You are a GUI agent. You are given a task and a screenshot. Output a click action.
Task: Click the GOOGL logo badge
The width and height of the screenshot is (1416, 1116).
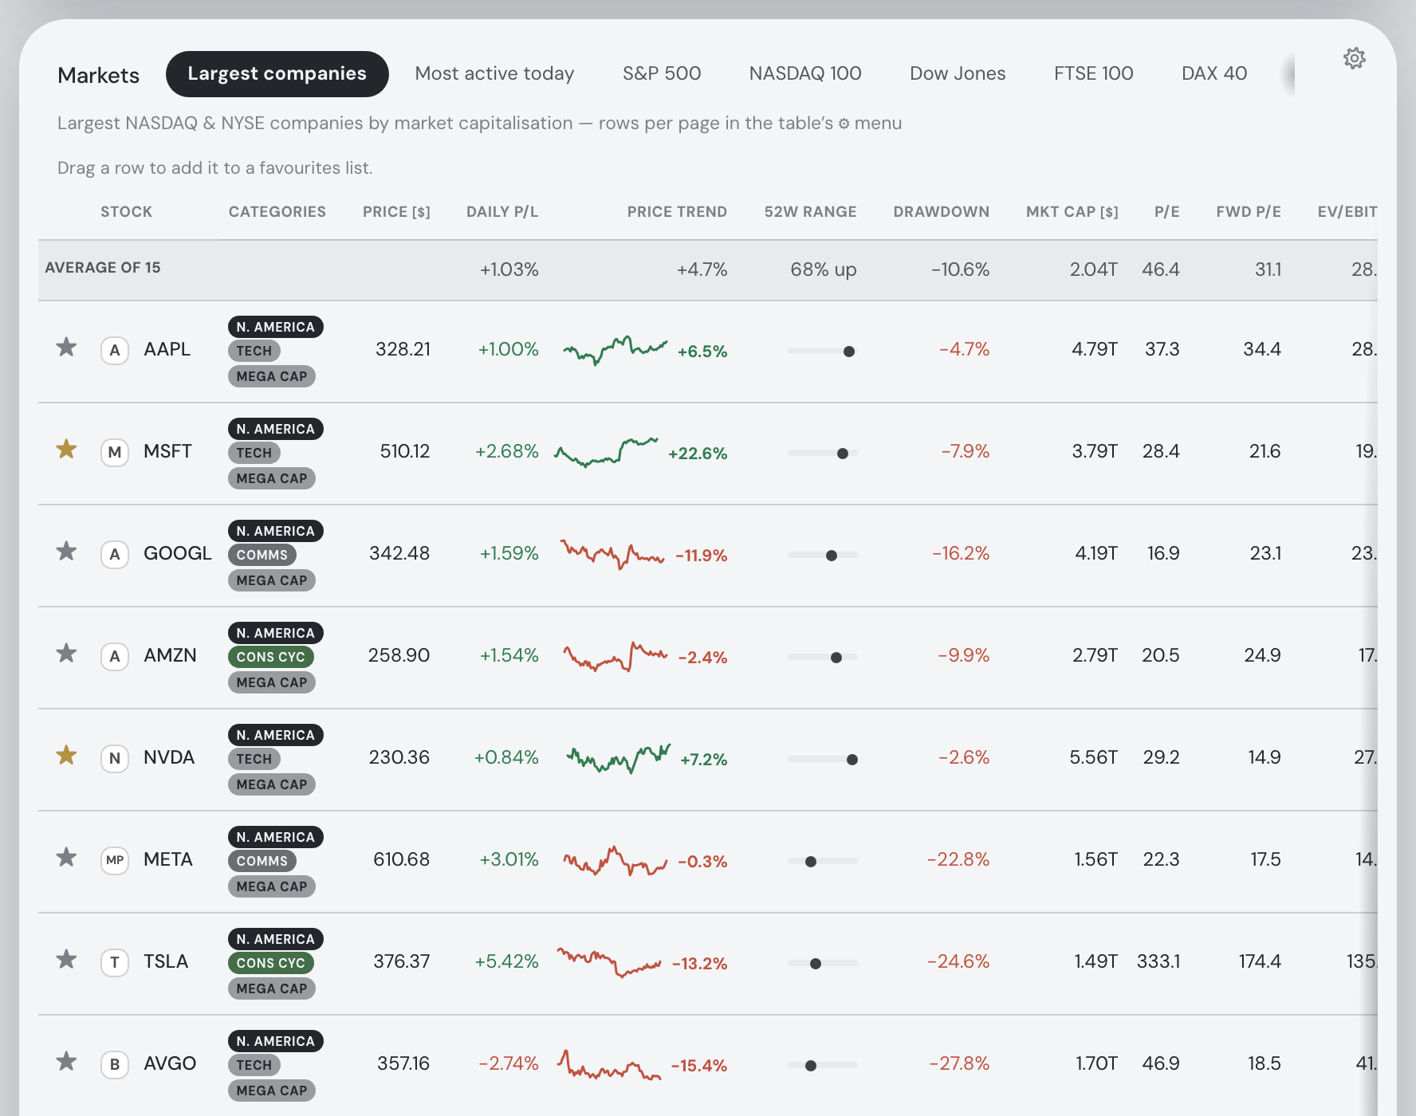pos(115,554)
